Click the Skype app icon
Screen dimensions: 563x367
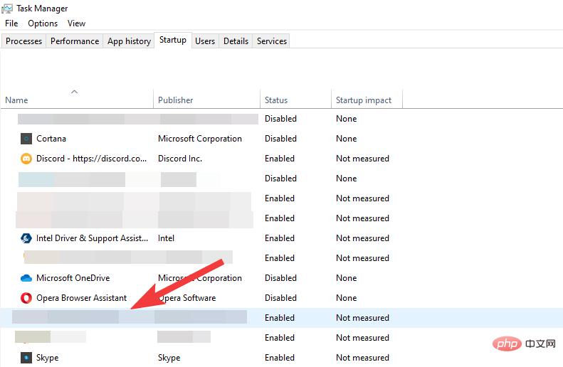[26, 358]
